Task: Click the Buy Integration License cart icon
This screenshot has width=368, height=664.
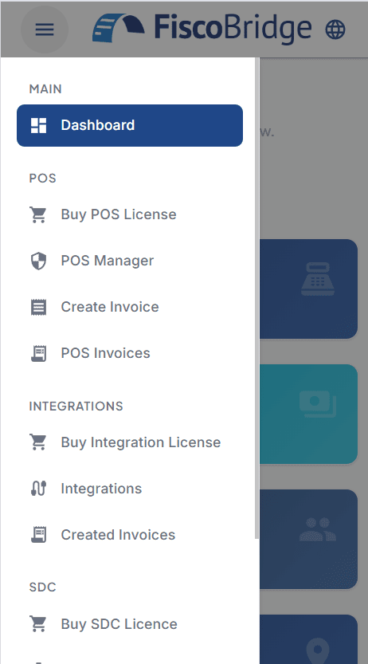Action: click(x=38, y=442)
